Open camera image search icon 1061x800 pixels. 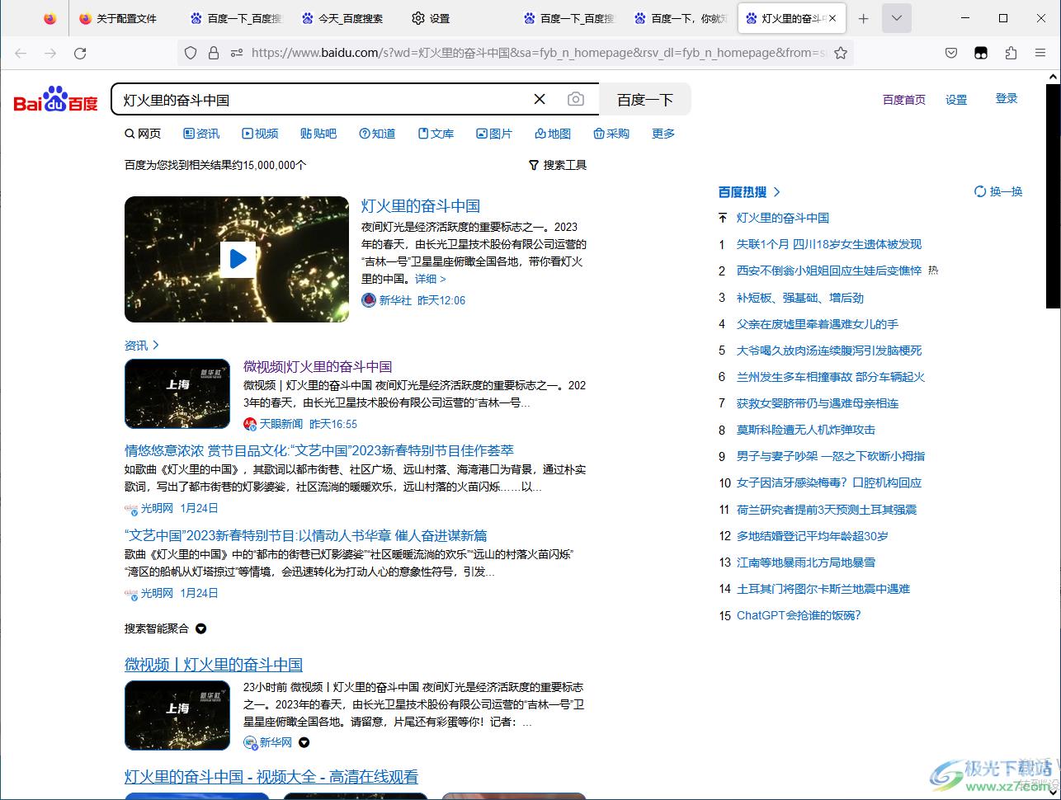click(576, 99)
